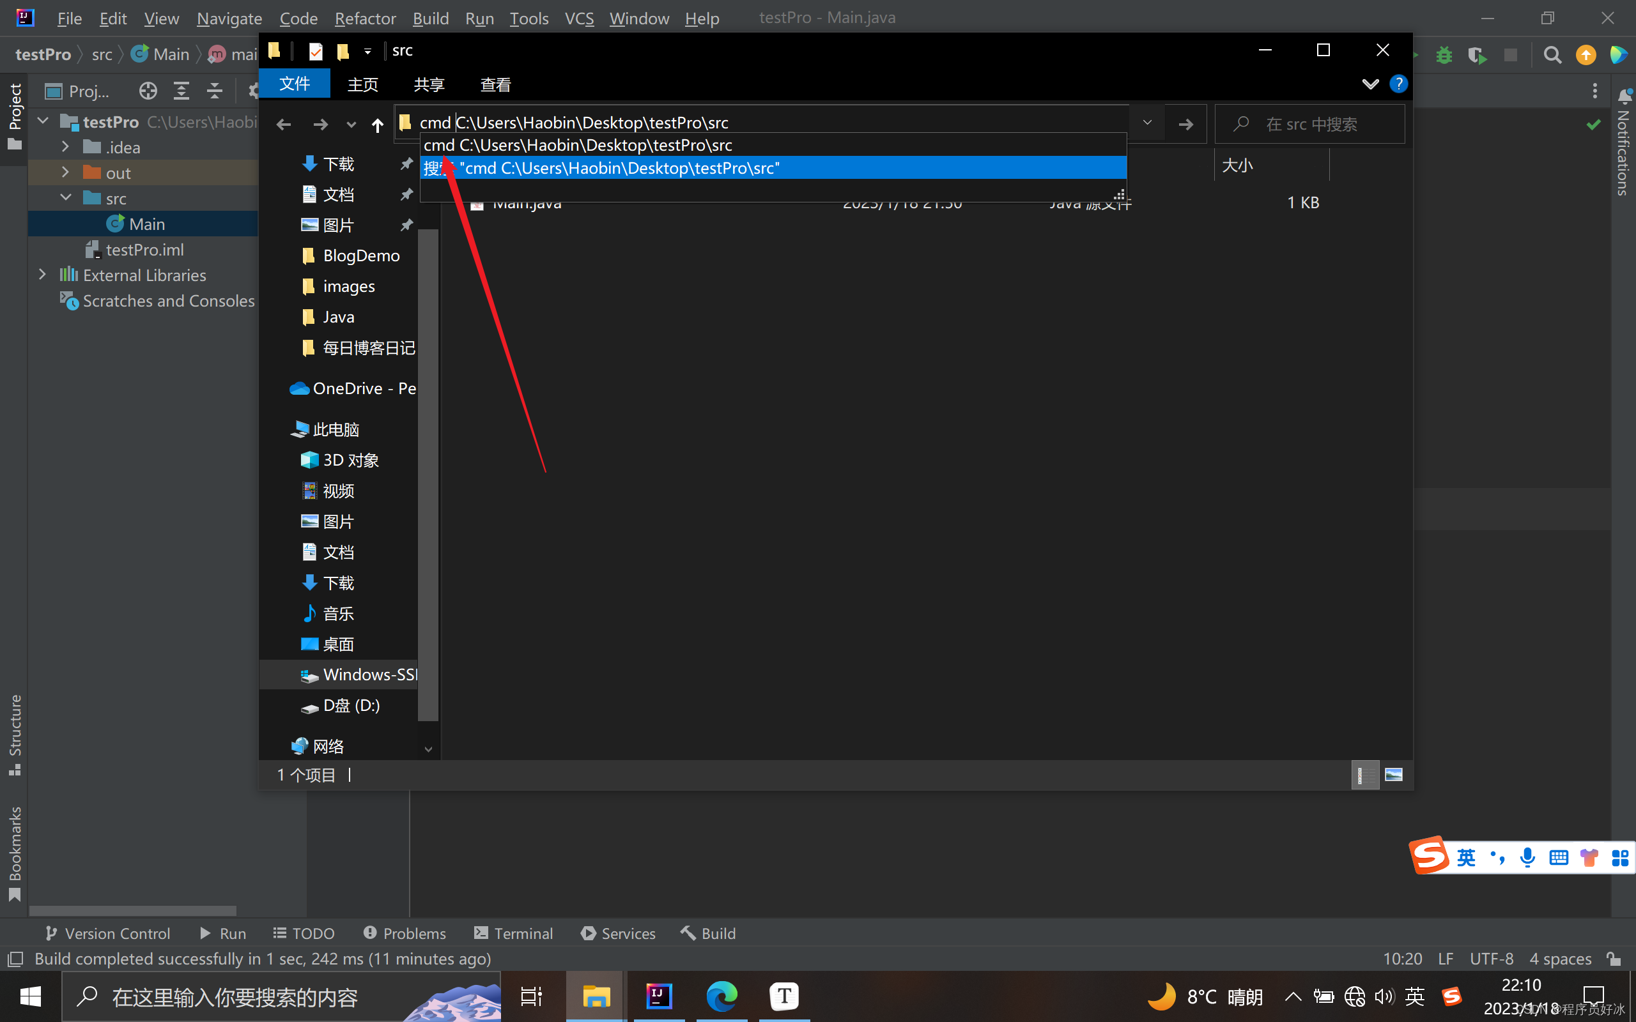Viewport: 1636px width, 1022px height.
Task: Open IntelliJ IDEA from the taskbar
Action: (x=658, y=996)
